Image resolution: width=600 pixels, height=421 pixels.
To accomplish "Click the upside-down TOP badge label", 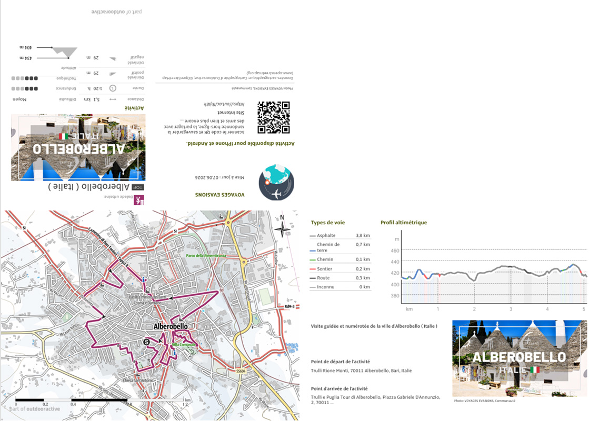I will pos(138,187).
